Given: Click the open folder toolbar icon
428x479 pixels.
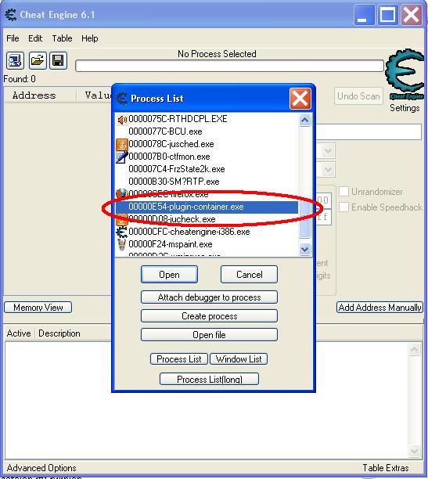Looking at the screenshot, I should click(x=38, y=60).
